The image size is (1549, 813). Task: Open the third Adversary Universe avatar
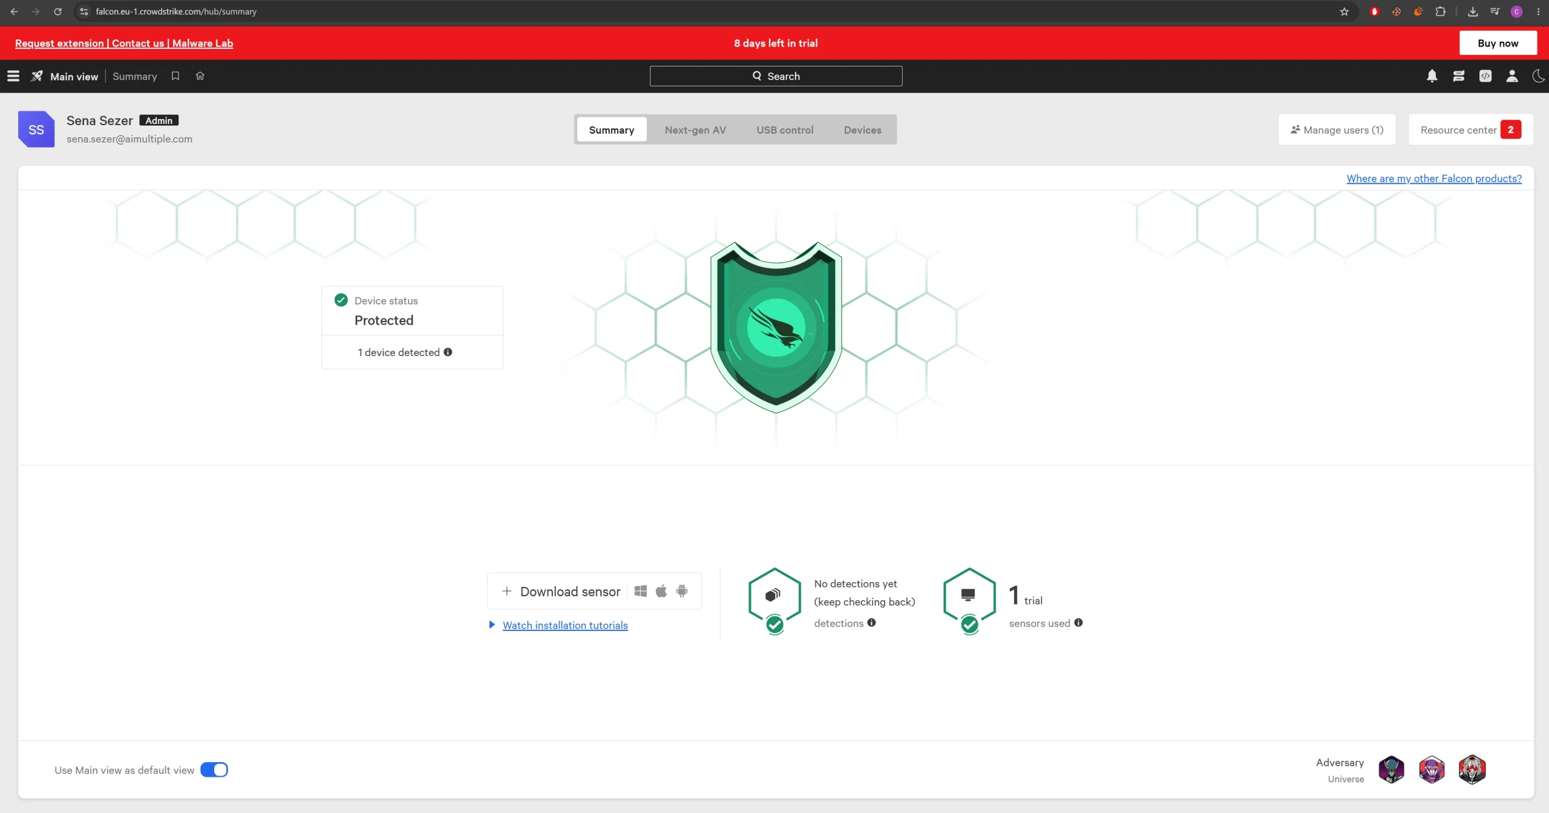pos(1472,769)
